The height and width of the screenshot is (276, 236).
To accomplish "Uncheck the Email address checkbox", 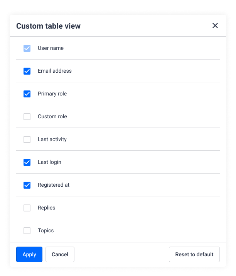I will click(27, 71).
